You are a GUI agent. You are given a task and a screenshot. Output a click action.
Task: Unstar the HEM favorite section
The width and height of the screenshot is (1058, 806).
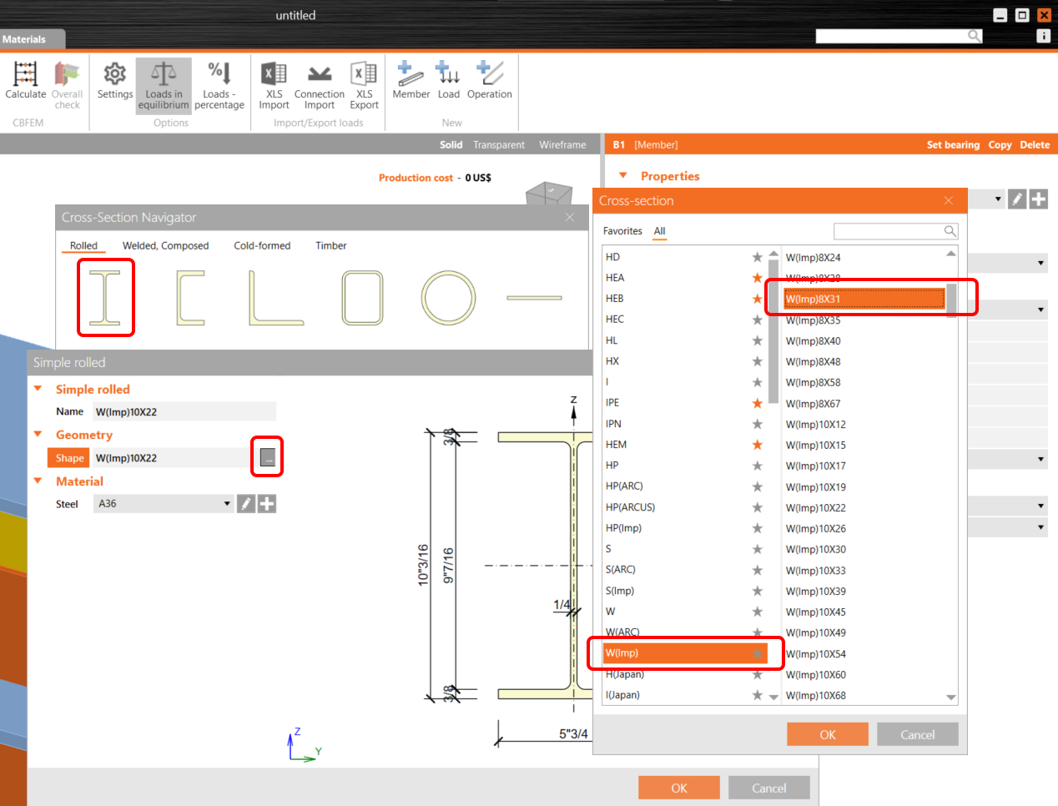pos(757,444)
